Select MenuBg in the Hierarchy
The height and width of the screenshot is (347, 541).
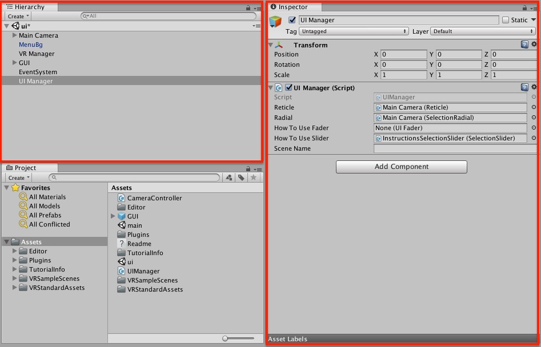(31, 45)
